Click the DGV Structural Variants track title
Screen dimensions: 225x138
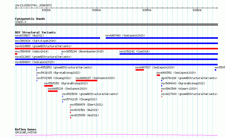point(35,32)
